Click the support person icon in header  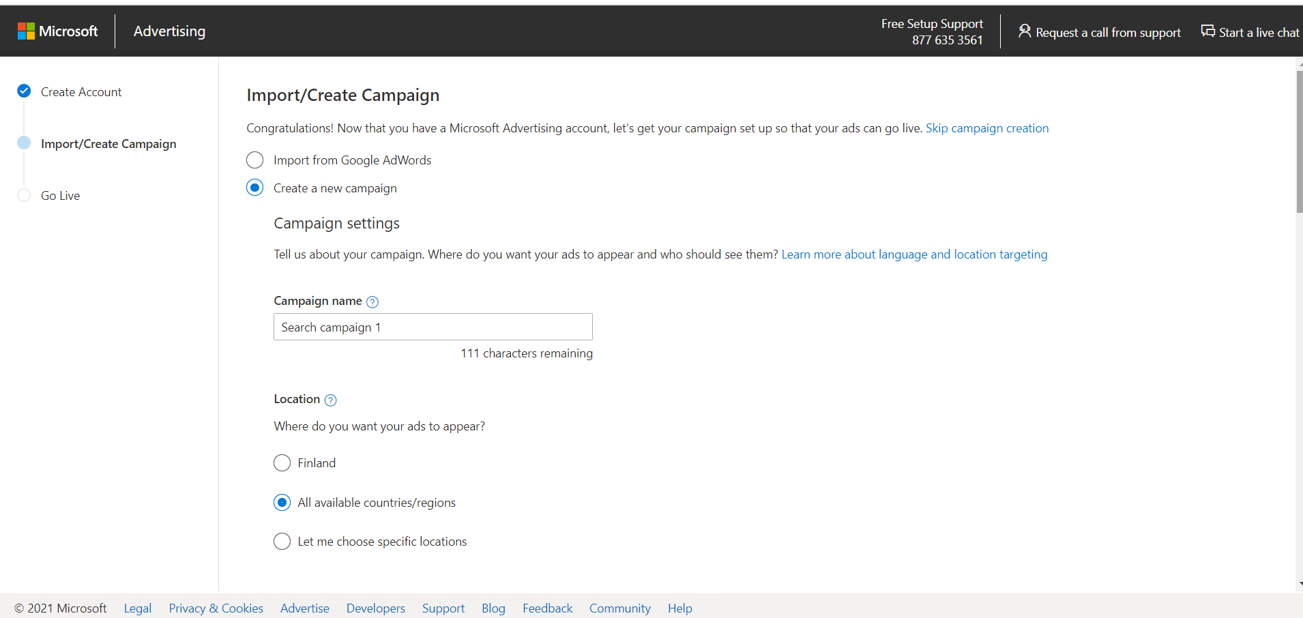pyautogui.click(x=1025, y=31)
